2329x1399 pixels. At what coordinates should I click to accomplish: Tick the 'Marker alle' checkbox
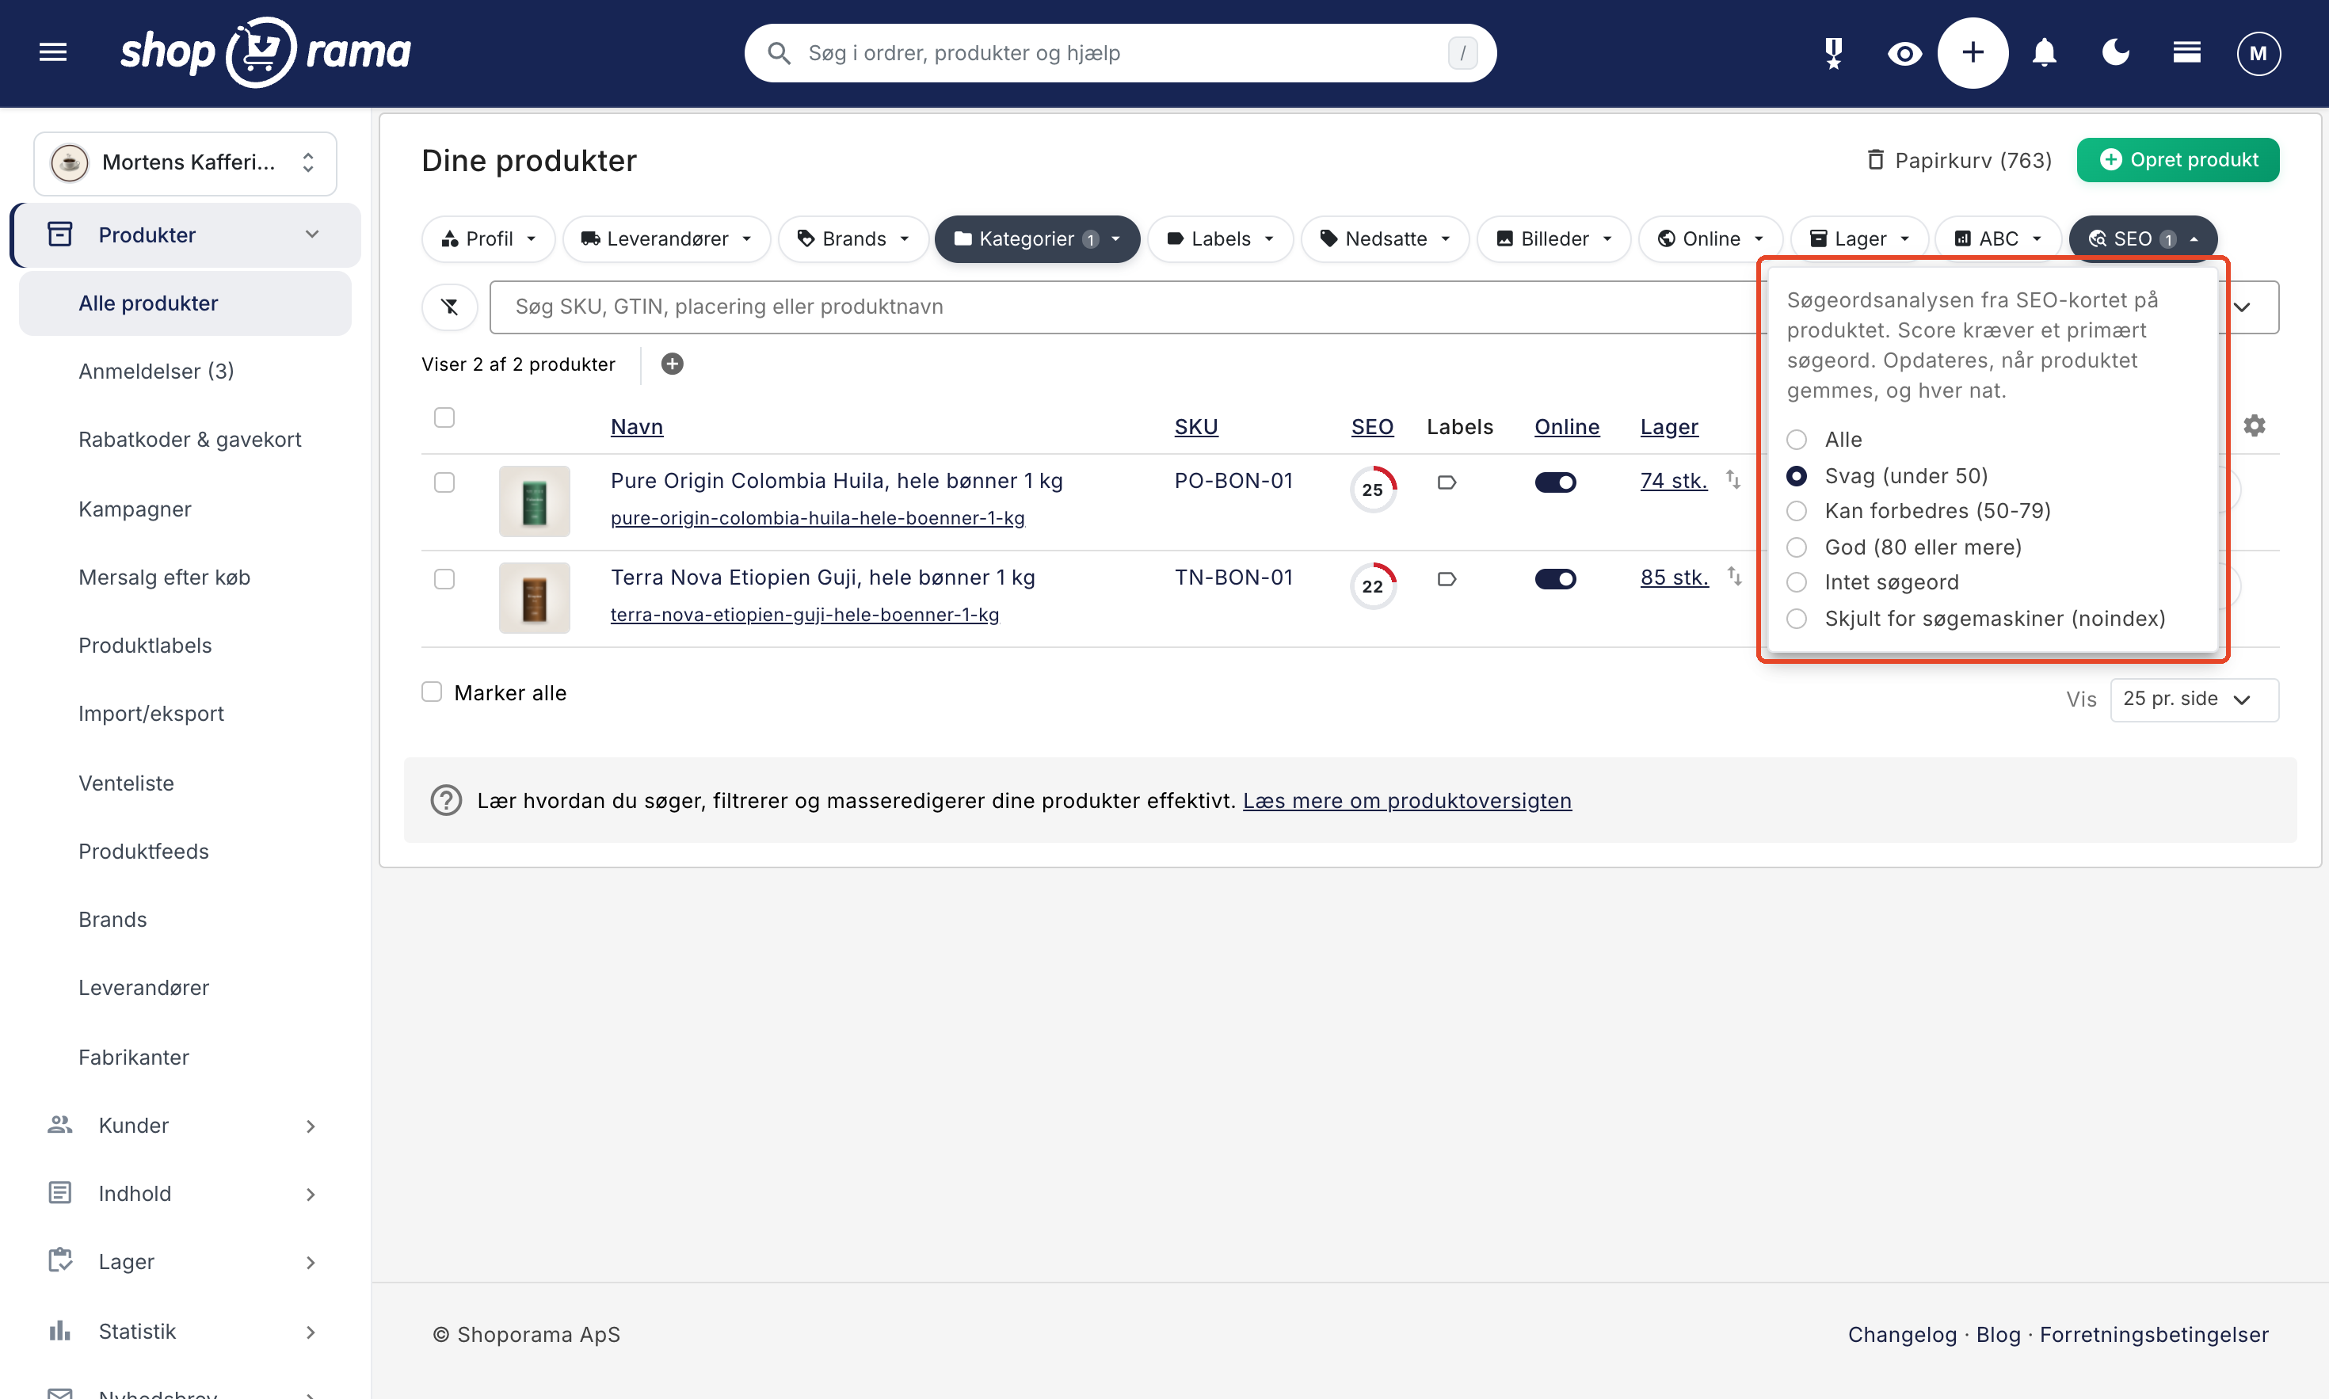(x=432, y=692)
